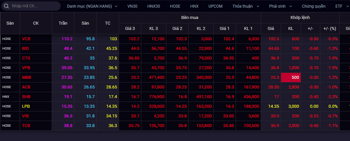
Task: Click SHB KL 3 value 776,900
Action: tap(156, 97)
